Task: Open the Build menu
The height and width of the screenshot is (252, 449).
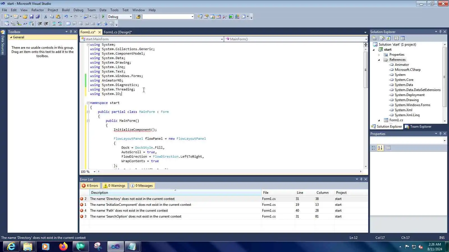Action: pos(66,10)
